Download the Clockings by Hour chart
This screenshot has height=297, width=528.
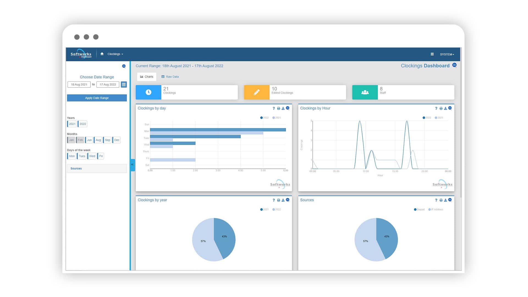[446, 108]
